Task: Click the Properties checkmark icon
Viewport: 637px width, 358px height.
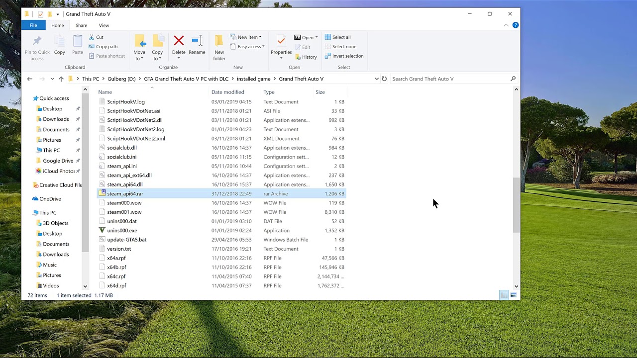Action: 281,41
